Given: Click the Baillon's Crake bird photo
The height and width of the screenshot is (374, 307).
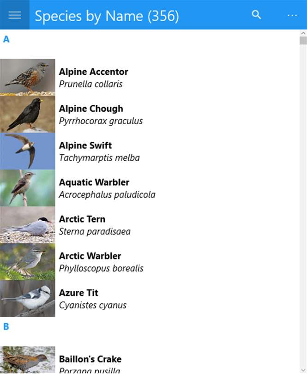Looking at the screenshot, I should (x=28, y=360).
